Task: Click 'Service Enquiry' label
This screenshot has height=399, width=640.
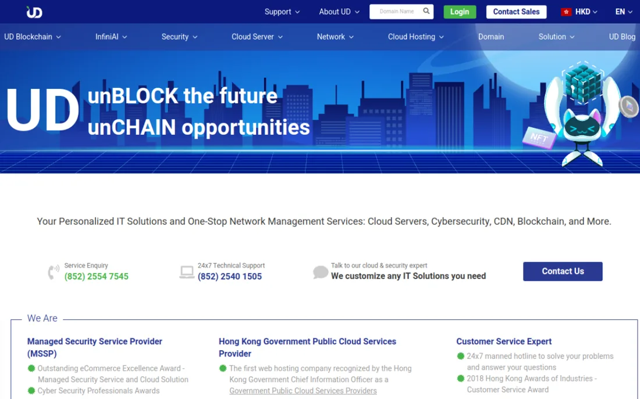Action: point(86,265)
